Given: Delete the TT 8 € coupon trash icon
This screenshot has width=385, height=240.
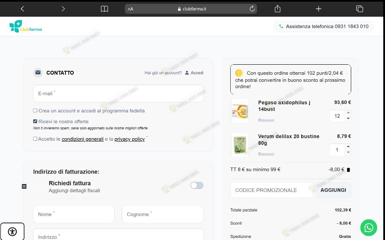Looking at the screenshot, I should pyautogui.click(x=348, y=170).
